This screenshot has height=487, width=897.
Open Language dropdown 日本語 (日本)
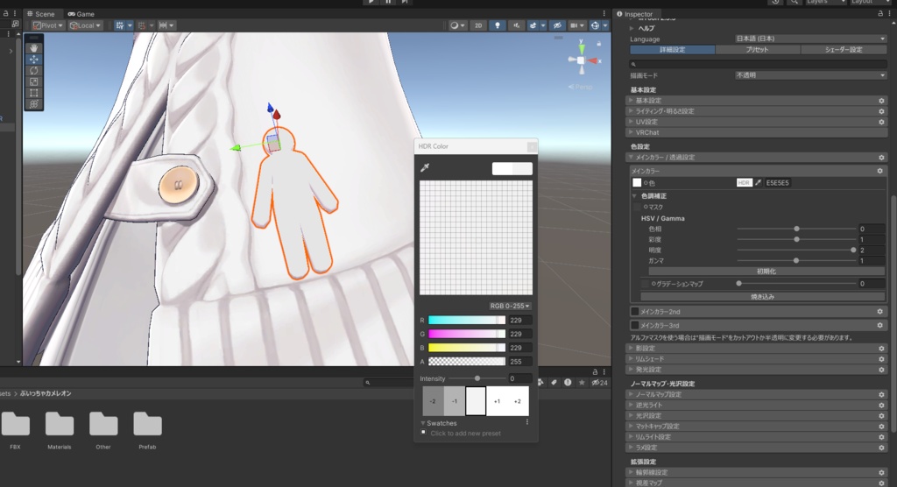click(810, 39)
